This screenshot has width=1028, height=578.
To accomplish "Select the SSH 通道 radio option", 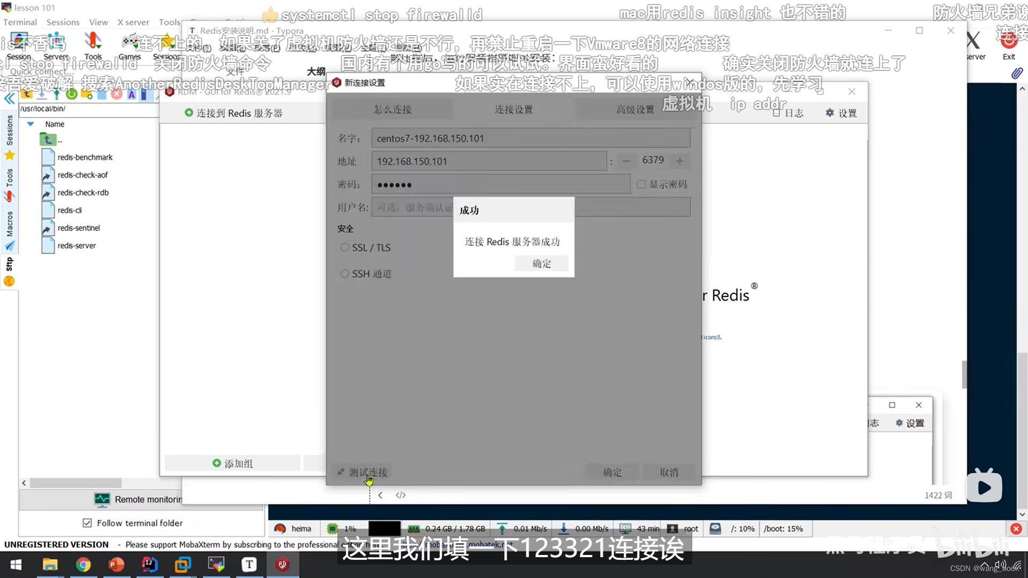I will pos(345,273).
